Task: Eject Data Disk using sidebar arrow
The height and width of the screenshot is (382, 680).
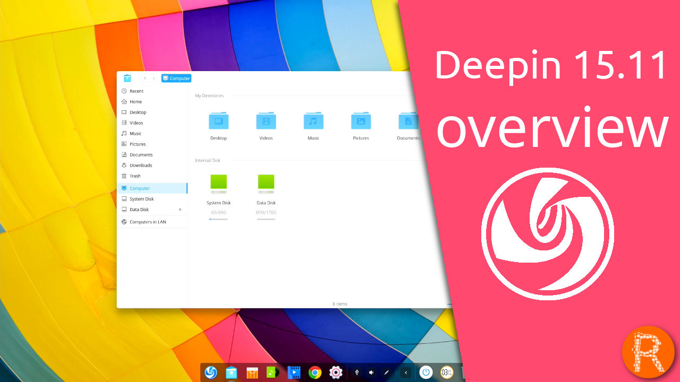Action: pos(180,209)
